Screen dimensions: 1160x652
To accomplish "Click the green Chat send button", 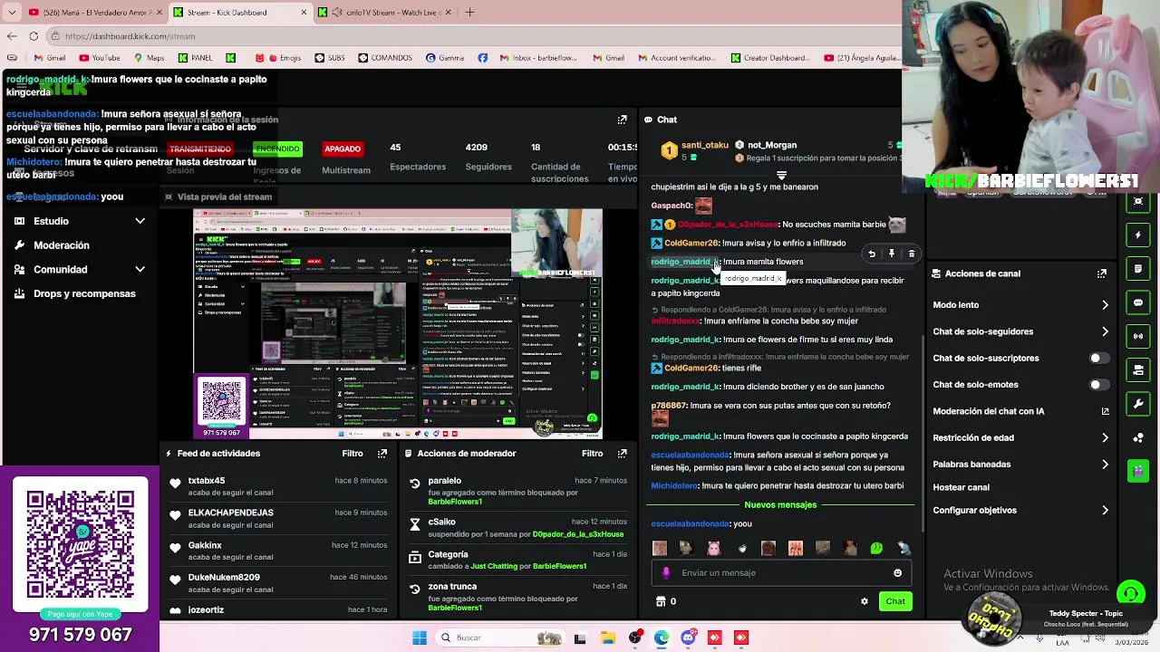I will tap(895, 601).
